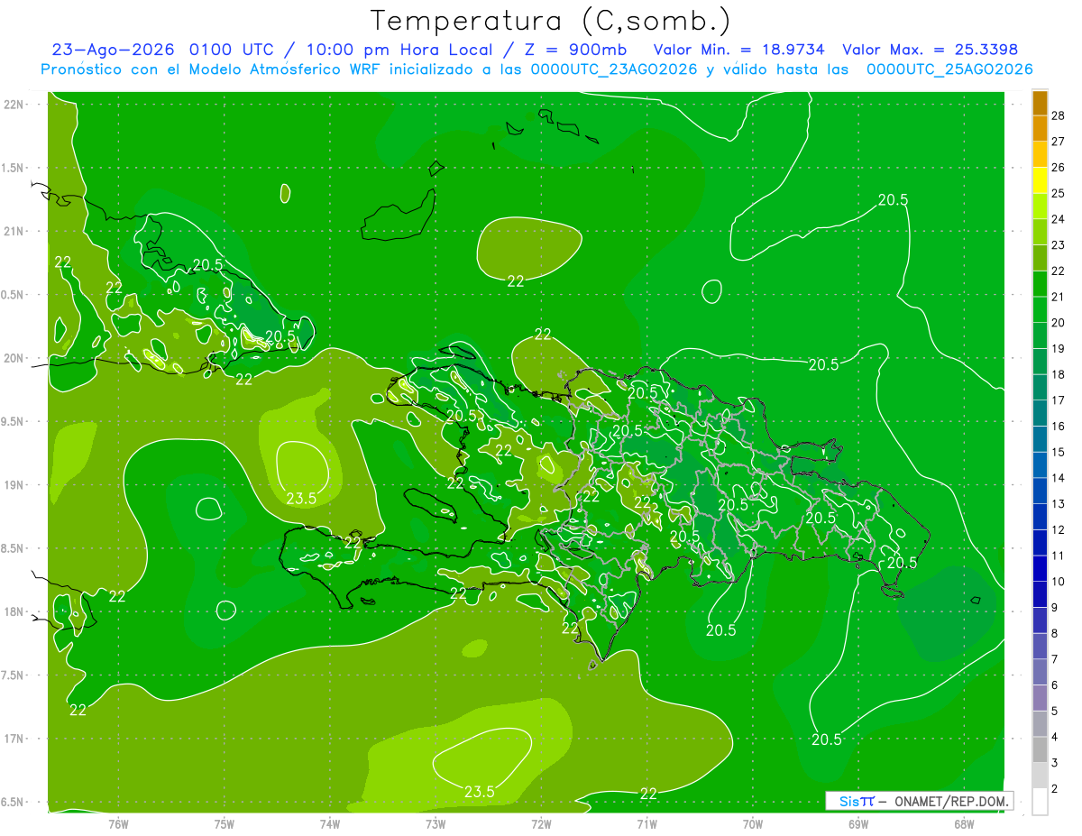Click 'Valor Max. = 25.3398' text
The height and width of the screenshot is (836, 1082).
point(931,50)
